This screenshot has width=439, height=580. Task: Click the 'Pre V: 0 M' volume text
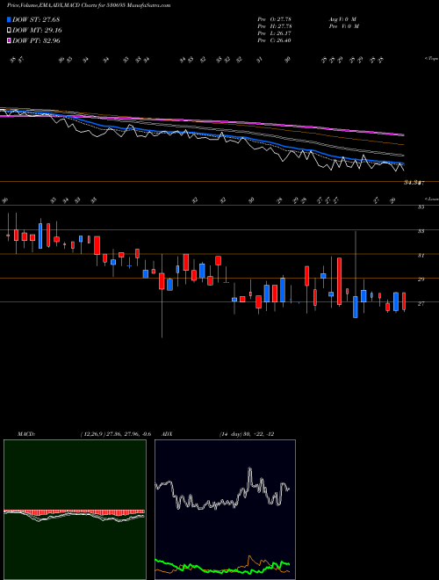(344, 26)
